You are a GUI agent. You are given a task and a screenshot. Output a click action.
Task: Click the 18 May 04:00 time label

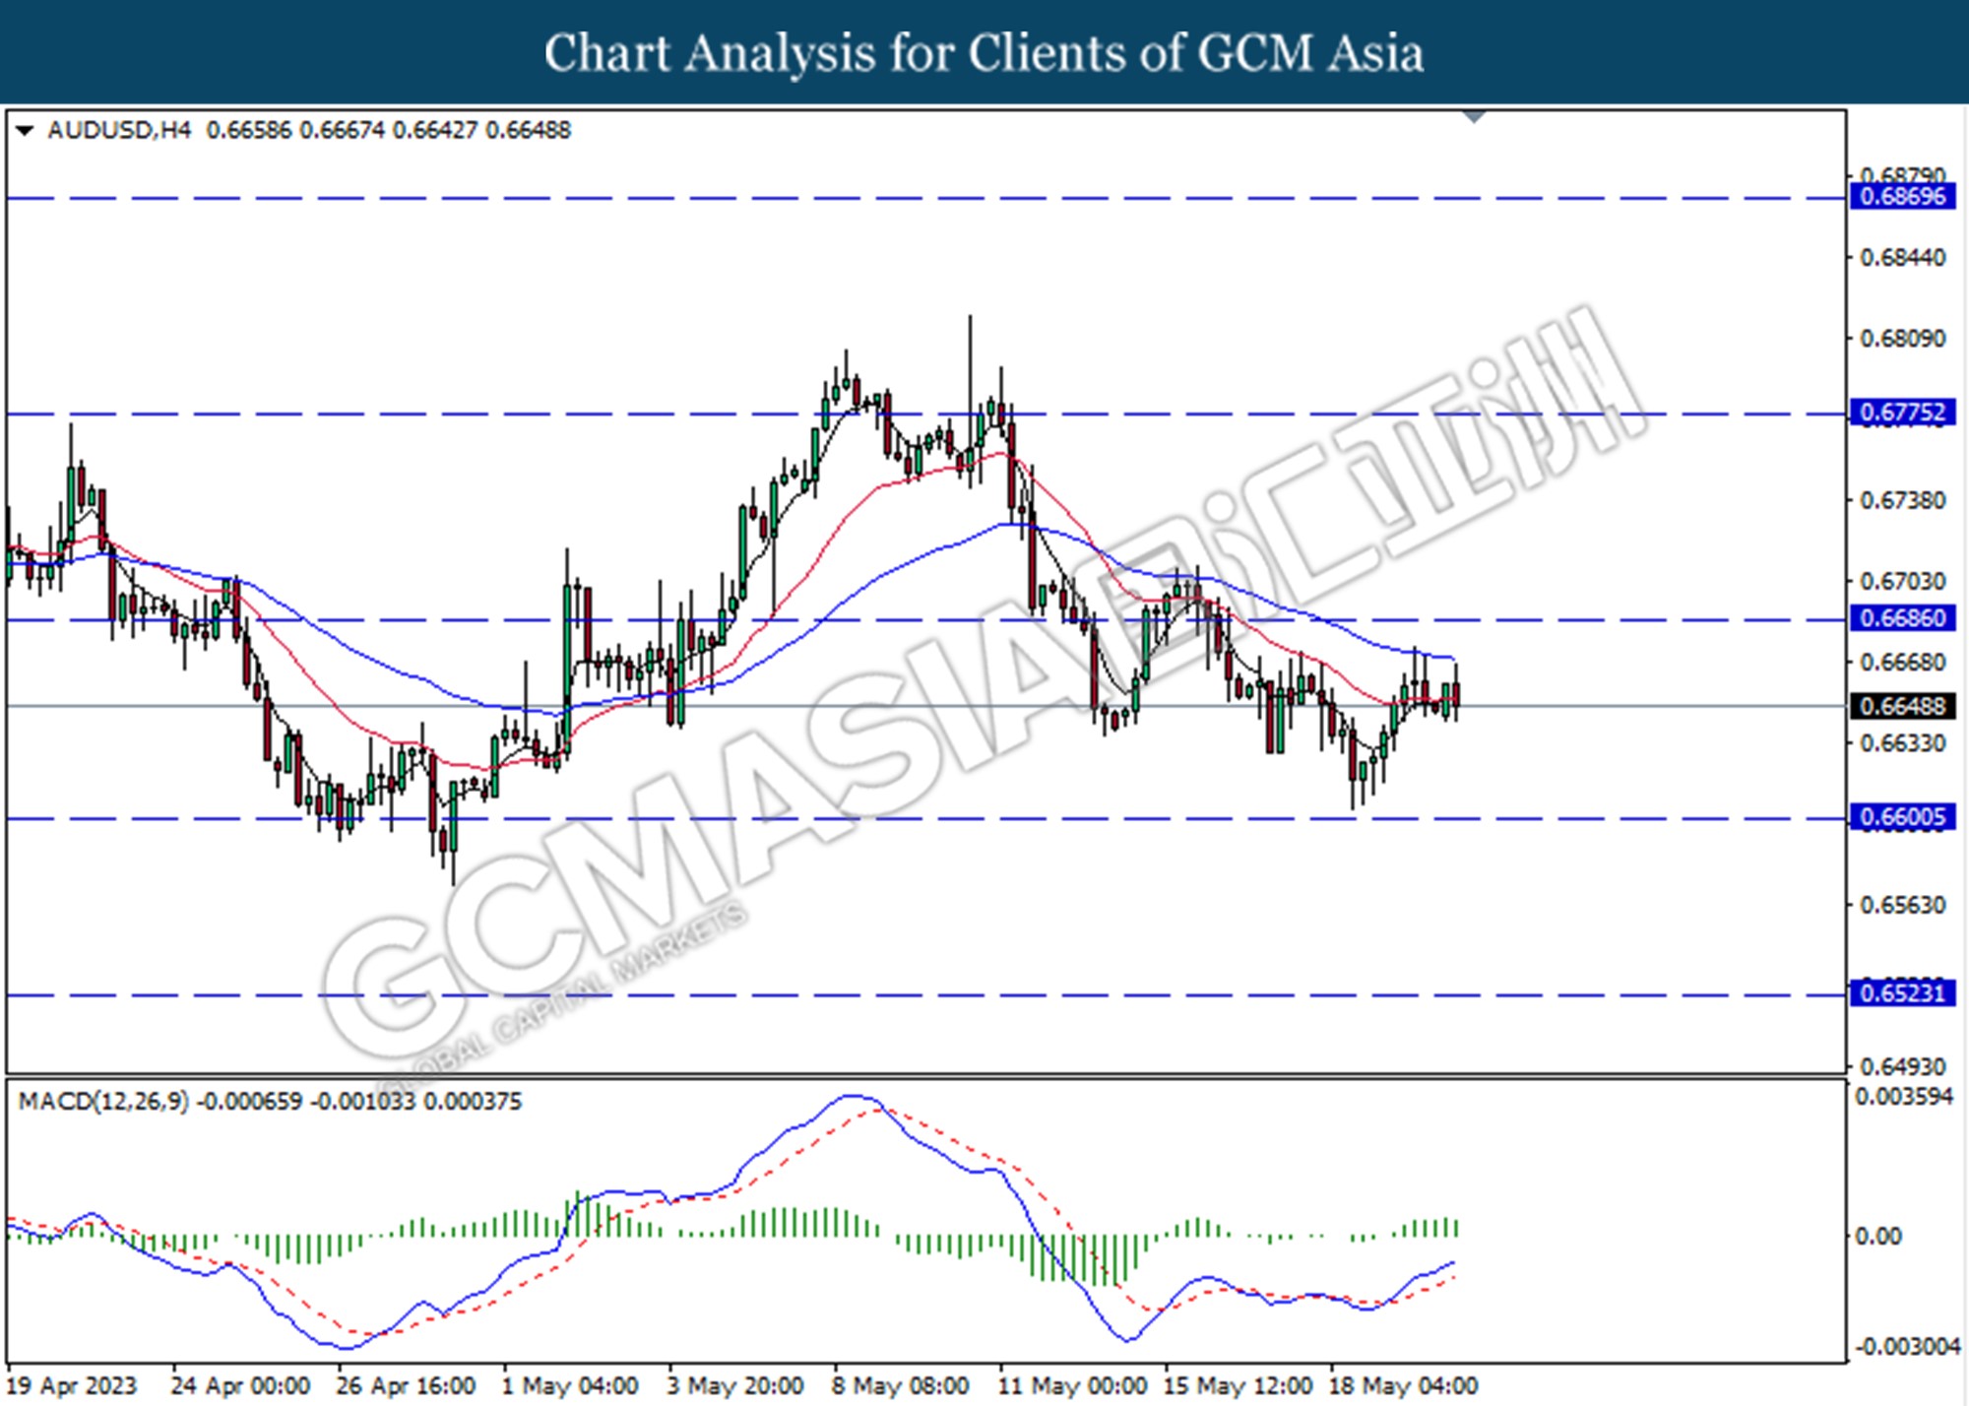coord(1403,1385)
